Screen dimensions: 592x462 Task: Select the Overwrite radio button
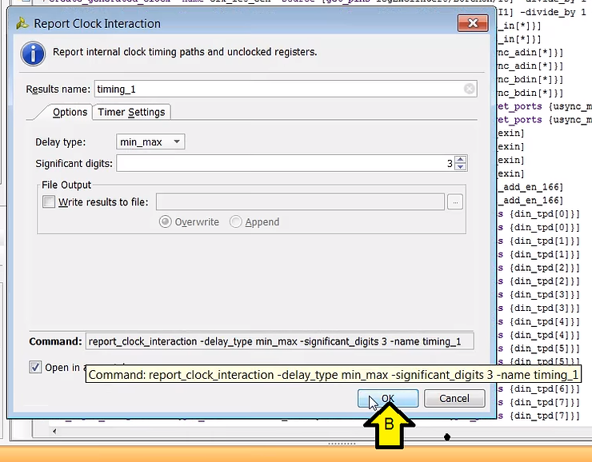(x=166, y=222)
